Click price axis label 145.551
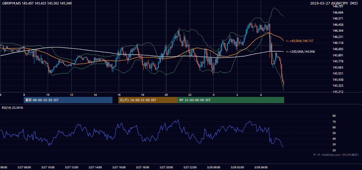This screenshot has width=362, height=170. pyautogui.click(x=338, y=73)
